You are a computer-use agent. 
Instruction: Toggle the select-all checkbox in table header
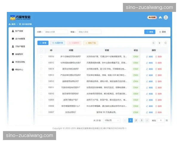41,50
